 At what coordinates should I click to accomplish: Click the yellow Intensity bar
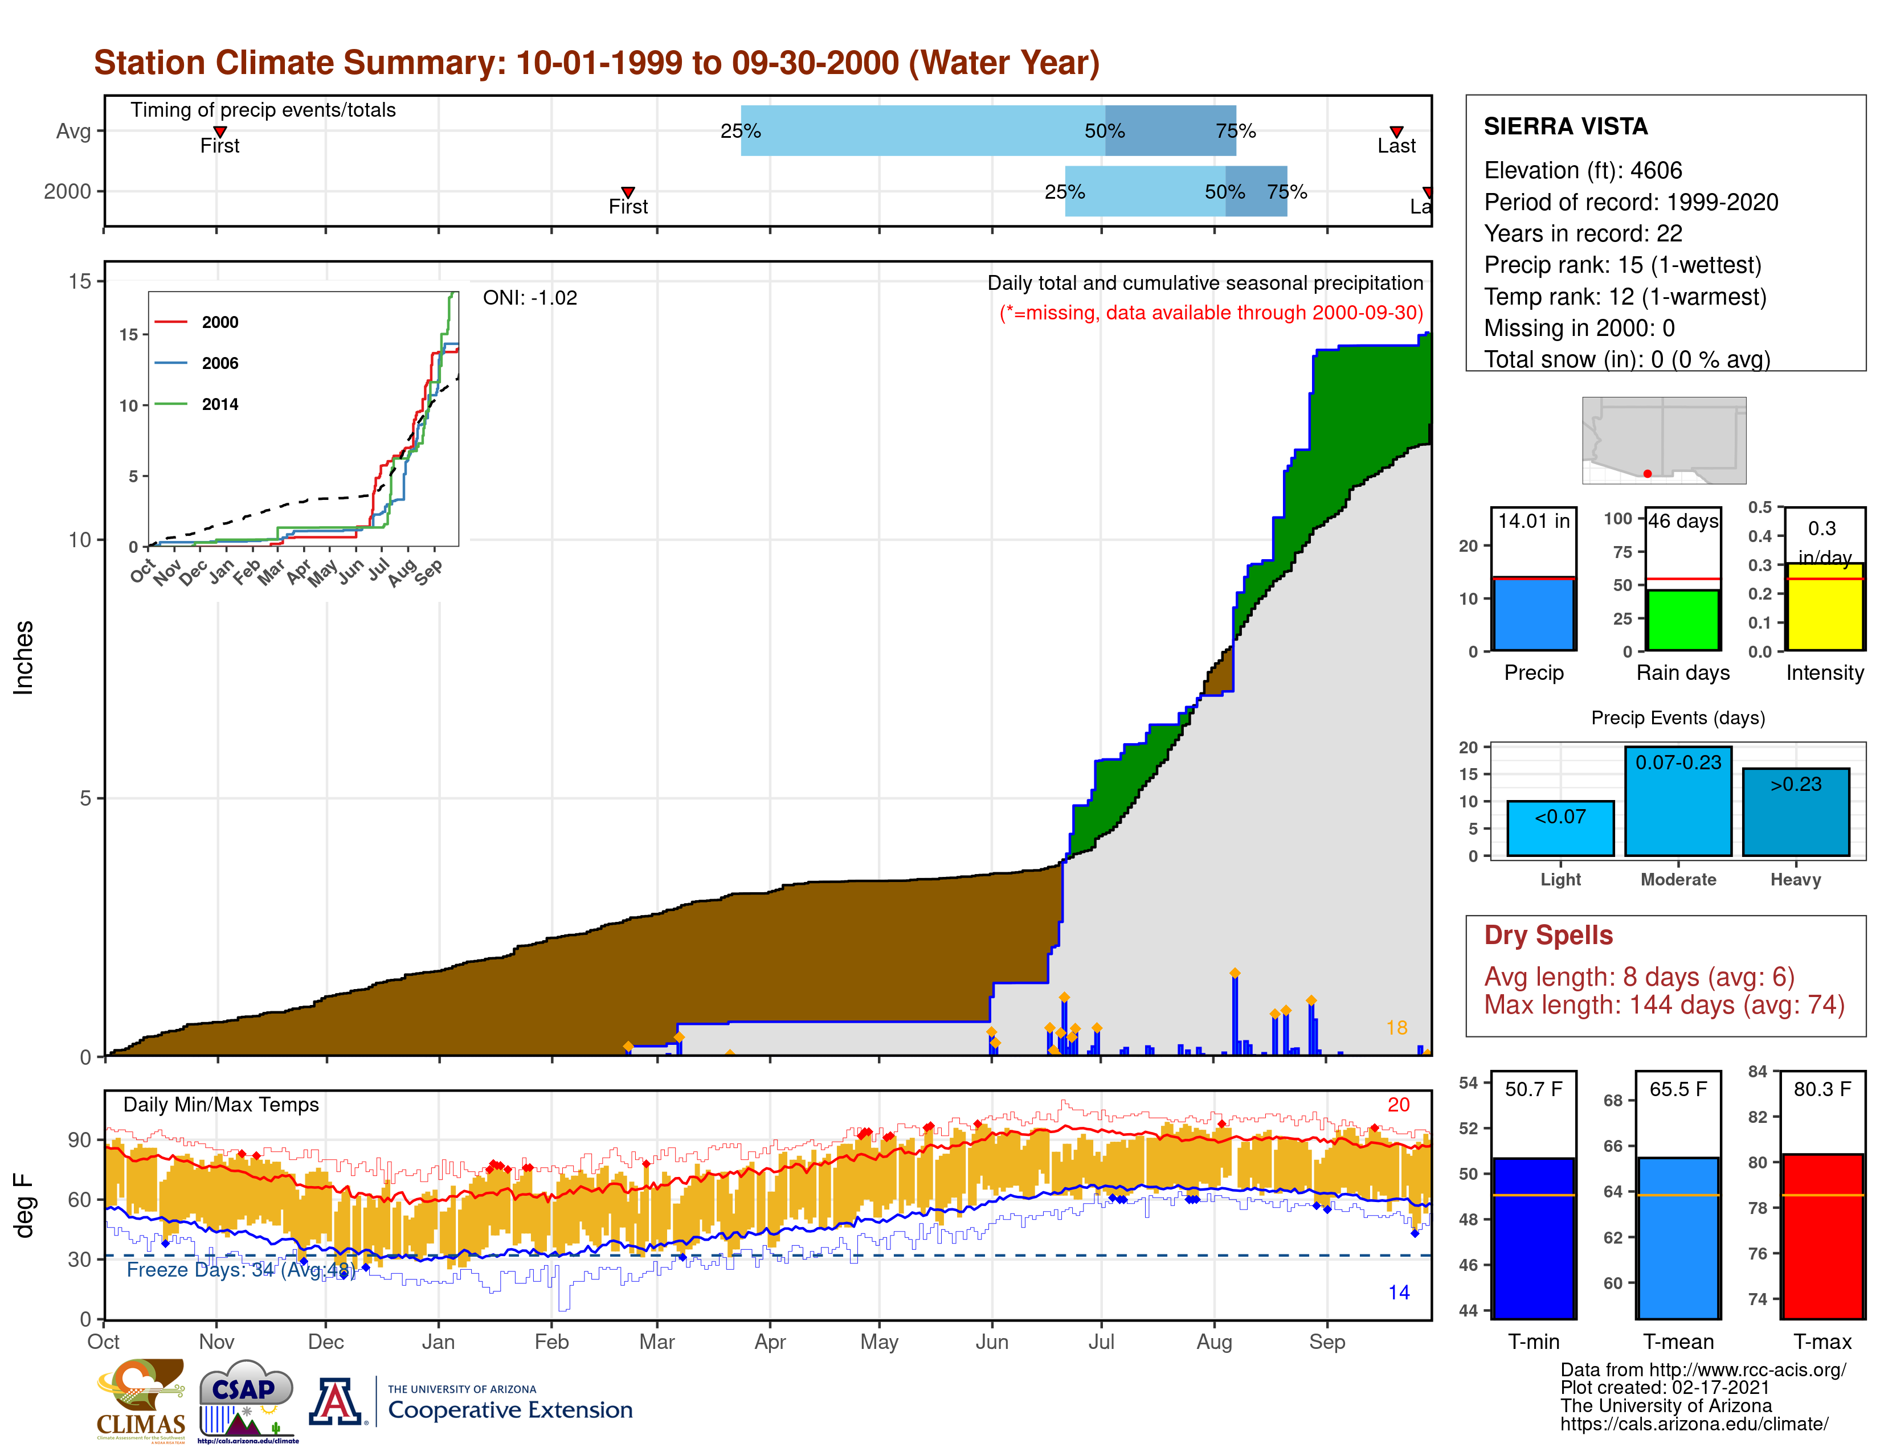[1825, 608]
